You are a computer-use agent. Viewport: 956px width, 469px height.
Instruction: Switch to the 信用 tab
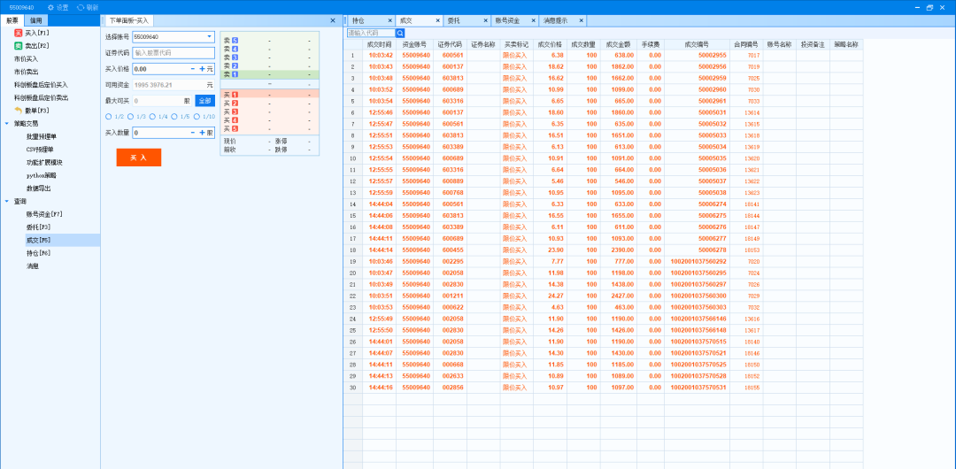tap(36, 20)
